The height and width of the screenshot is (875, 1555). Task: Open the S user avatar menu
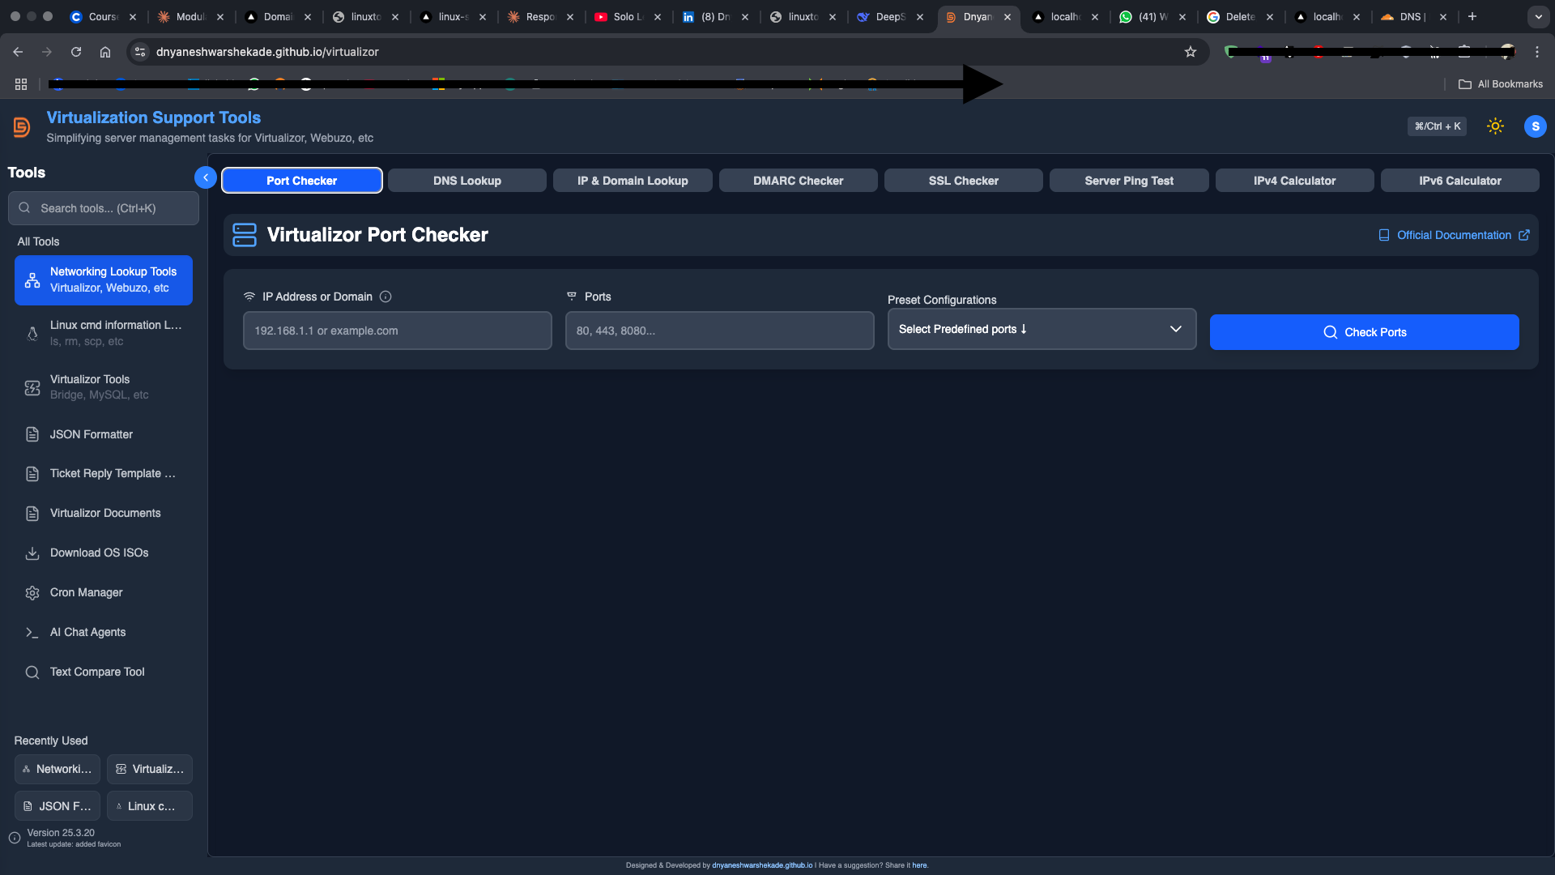click(1535, 126)
